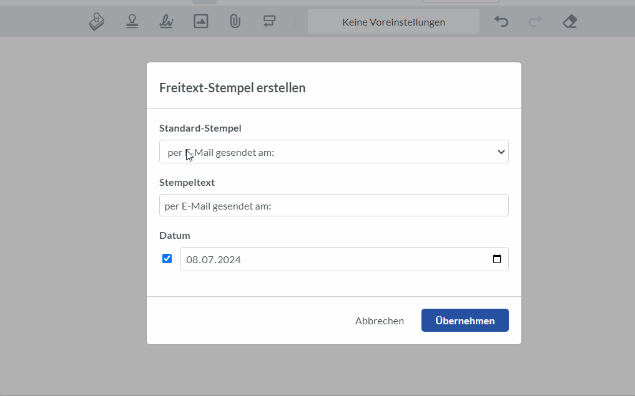Viewport: 635px width, 396px height.
Task: Click the redo arrow icon
Action: 535,21
